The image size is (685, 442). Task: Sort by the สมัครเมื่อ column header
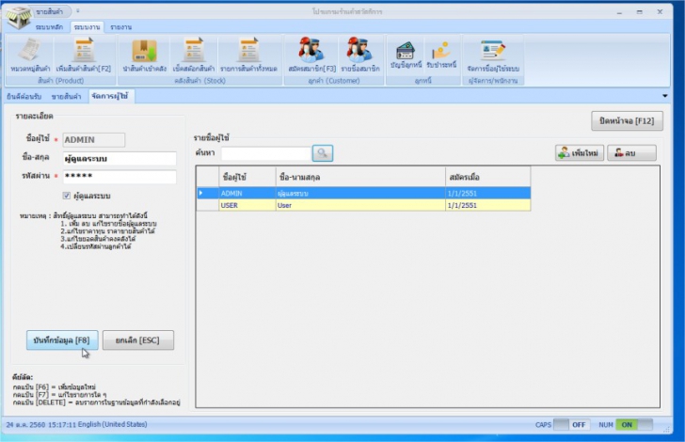pos(488,177)
